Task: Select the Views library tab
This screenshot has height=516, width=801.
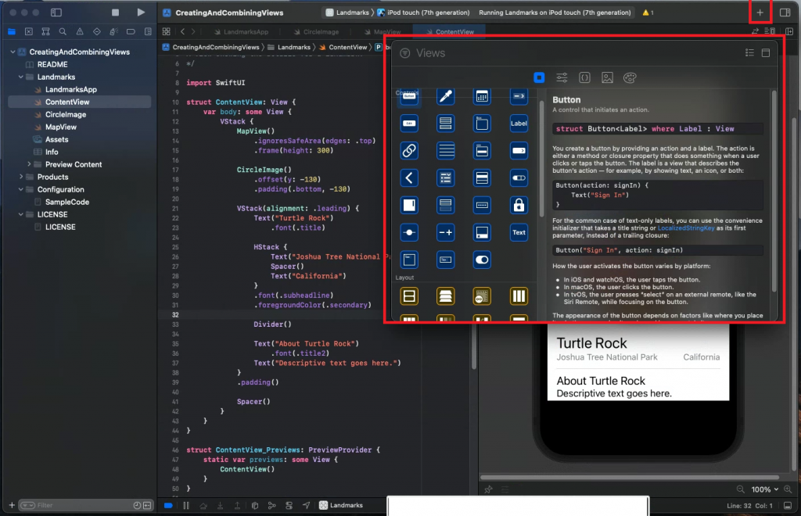Action: pos(539,77)
